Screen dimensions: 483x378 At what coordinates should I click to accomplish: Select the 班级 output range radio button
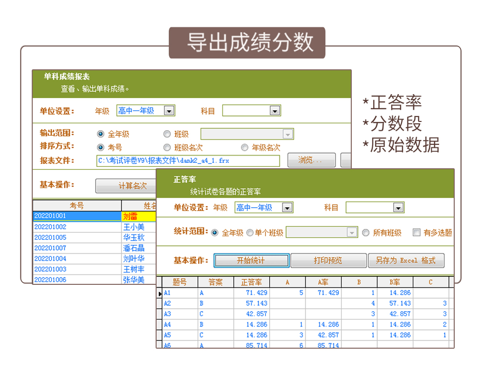(x=167, y=134)
